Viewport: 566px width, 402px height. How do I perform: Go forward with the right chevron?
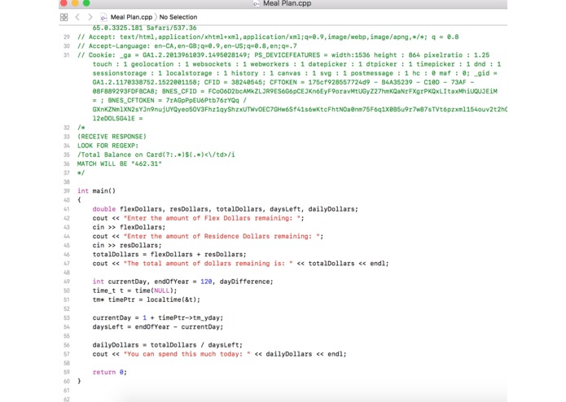point(90,17)
